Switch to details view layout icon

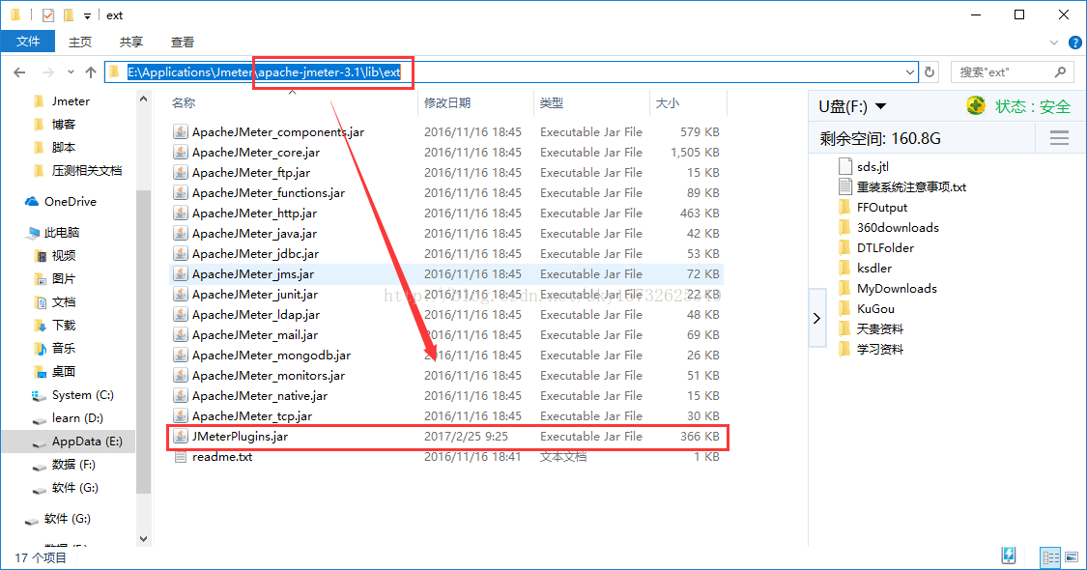point(1051,556)
